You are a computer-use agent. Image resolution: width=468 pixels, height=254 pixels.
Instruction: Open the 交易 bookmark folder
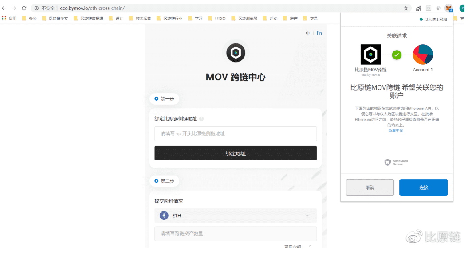point(310,19)
